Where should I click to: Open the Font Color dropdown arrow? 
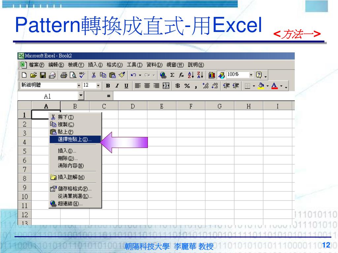pos(281,86)
